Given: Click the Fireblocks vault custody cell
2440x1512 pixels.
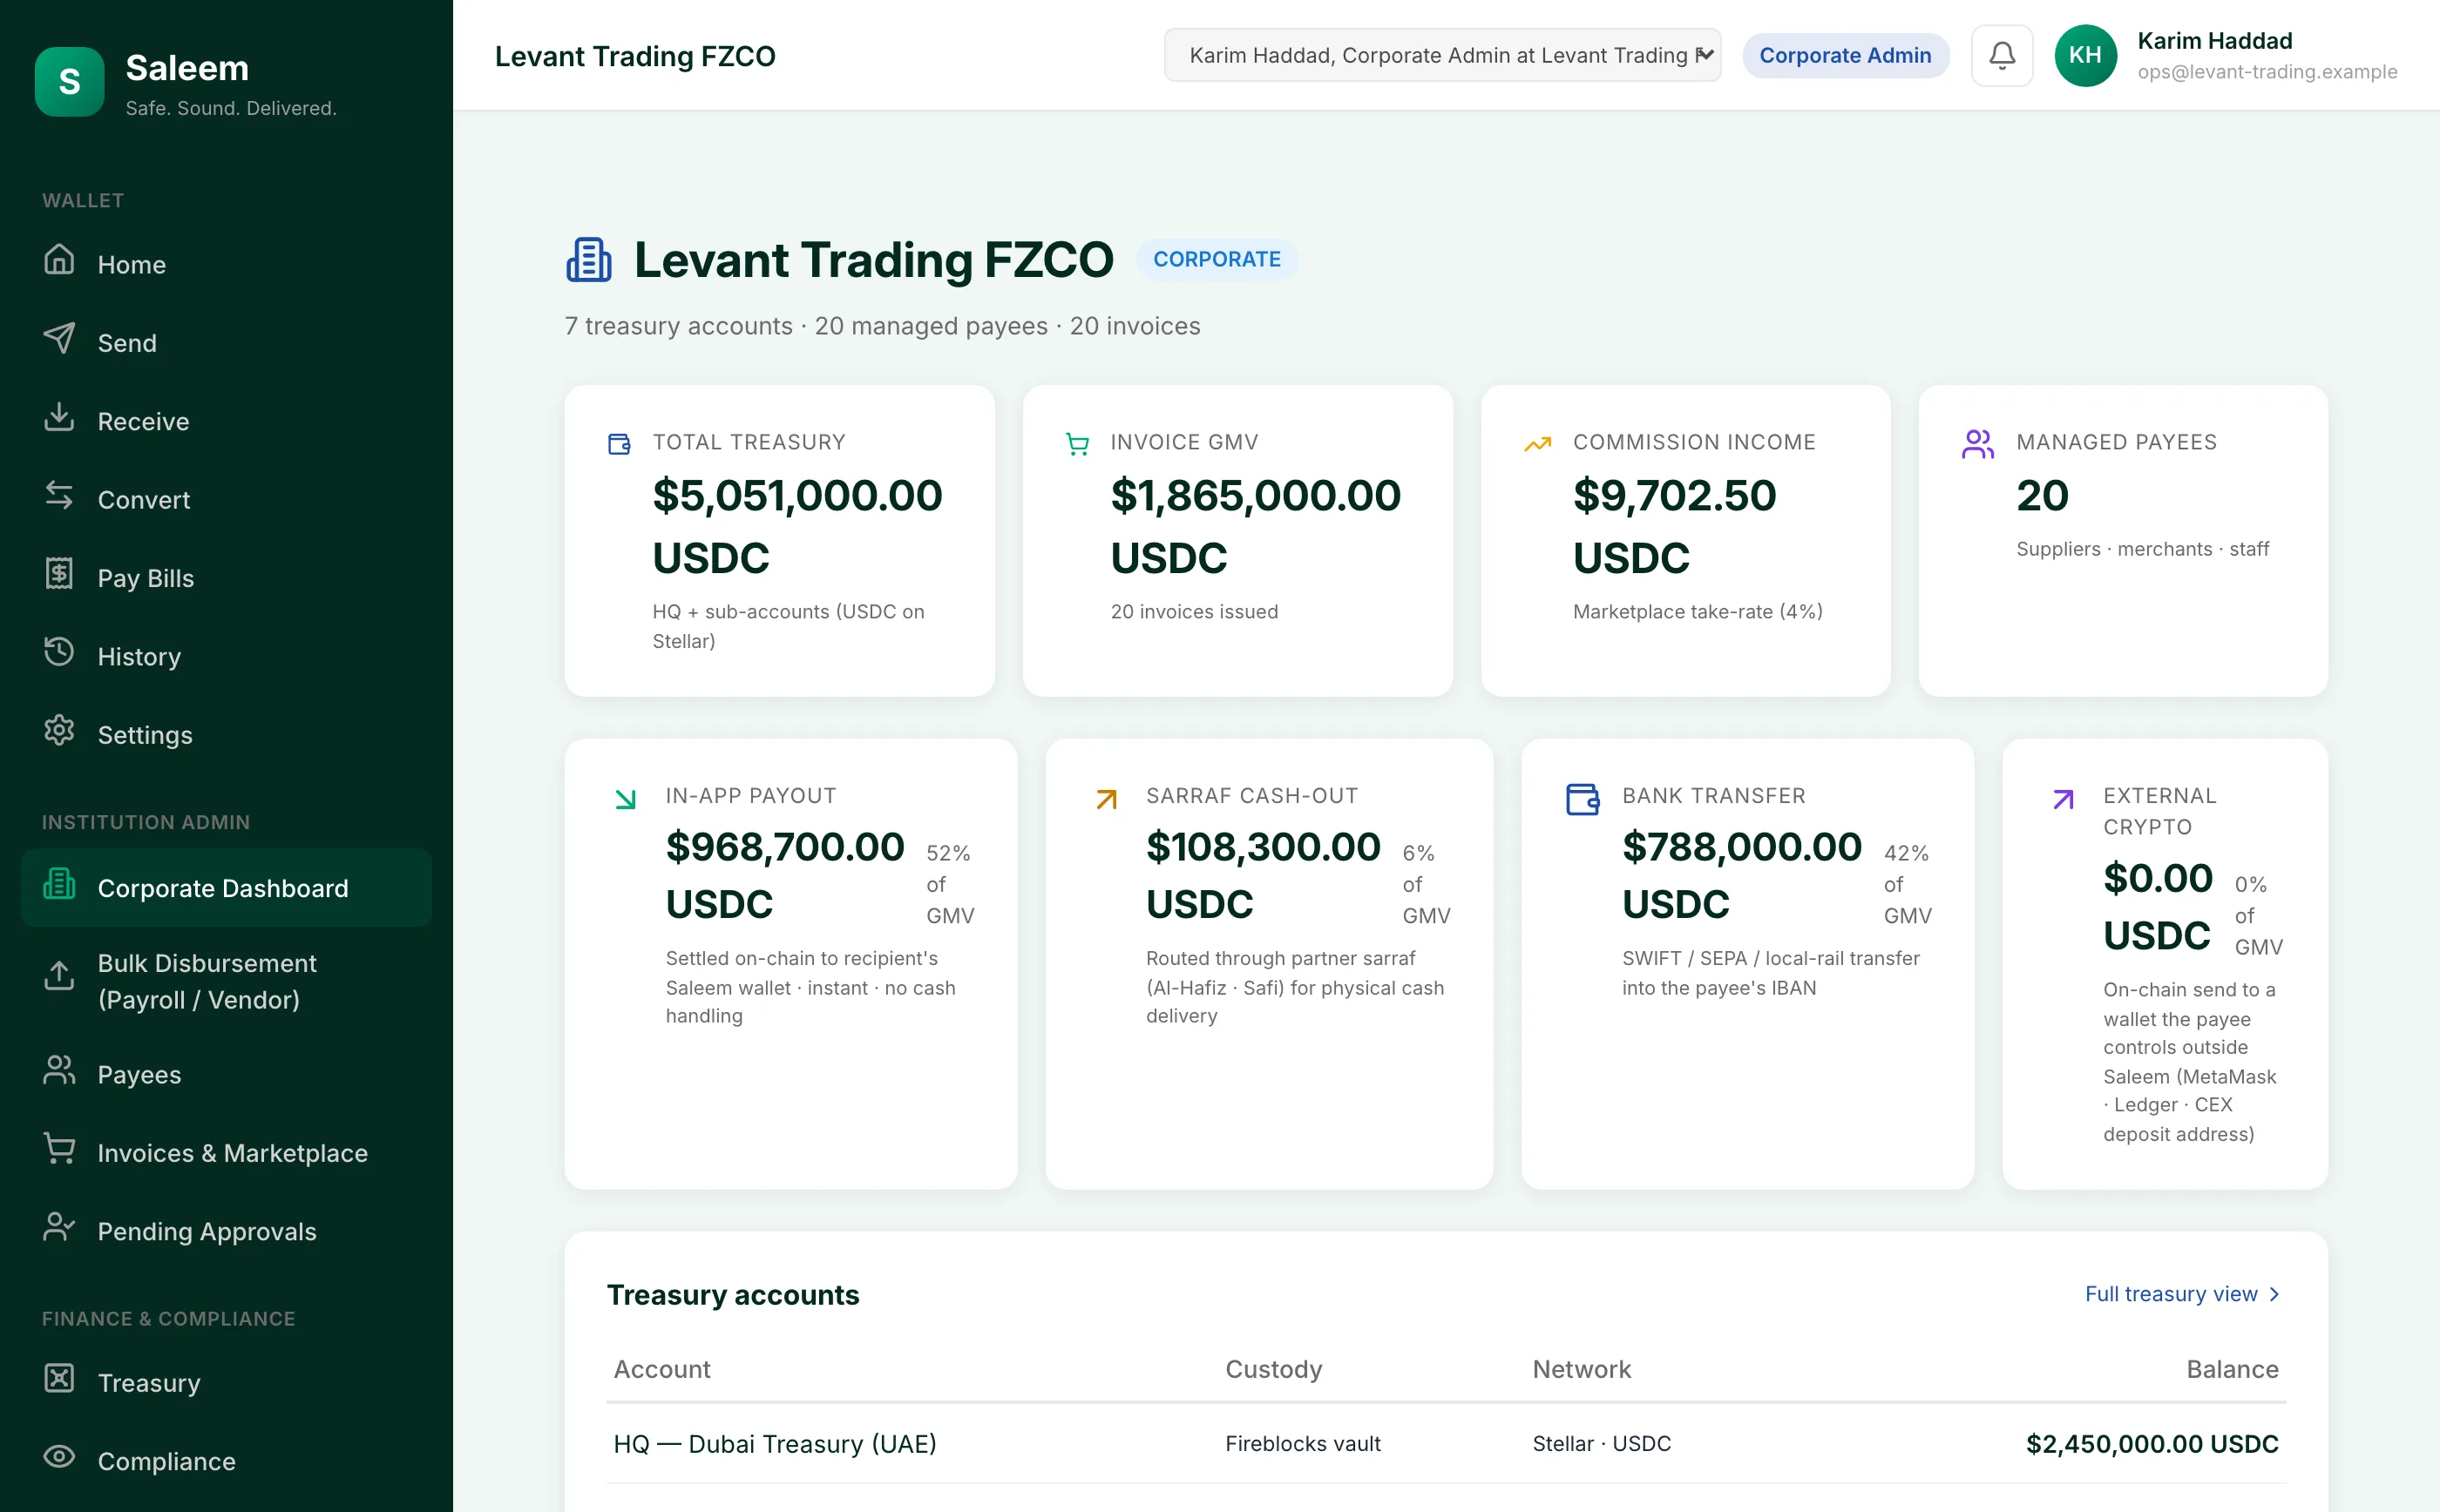Looking at the screenshot, I should click(1303, 1443).
